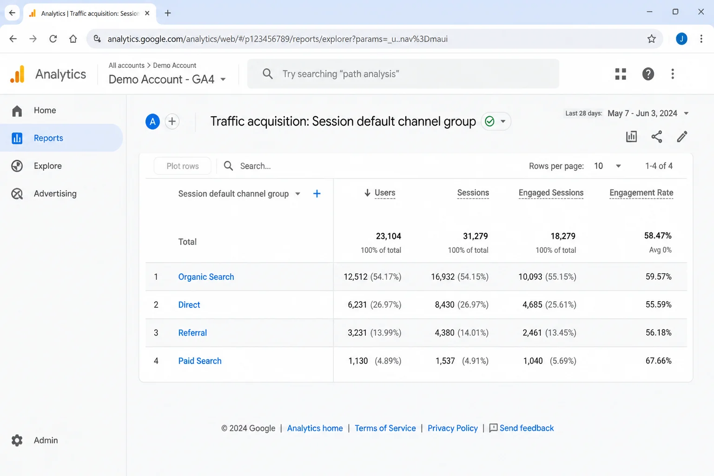Screen dimensions: 714x476
Task: Click the table search magnifier icon
Action: (228, 166)
